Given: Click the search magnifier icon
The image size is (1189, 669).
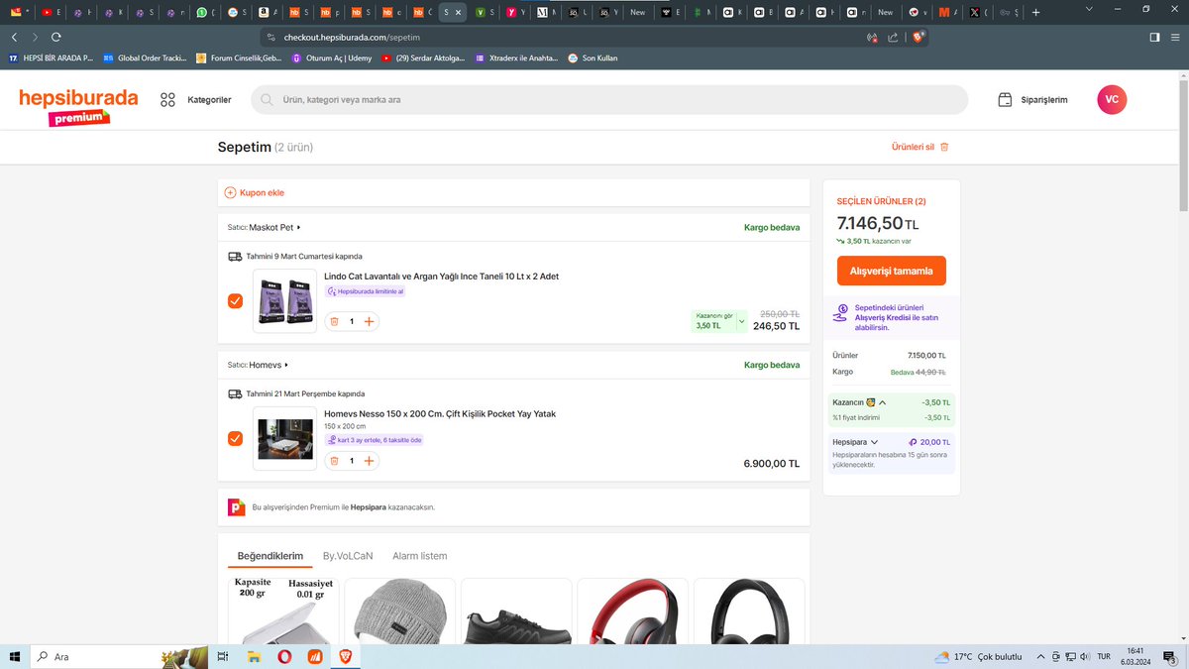Looking at the screenshot, I should point(268,100).
